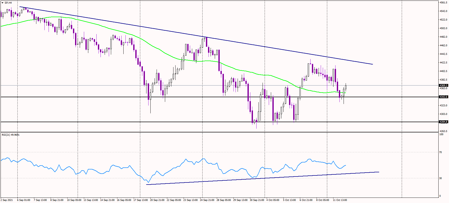Click the RSI(21) 49.9691 indicator label
449x203 pixels.
tap(11, 135)
